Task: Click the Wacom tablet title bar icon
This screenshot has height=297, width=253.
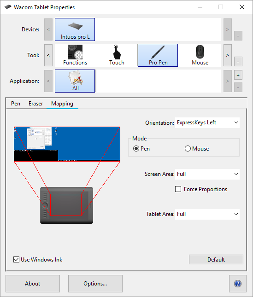Action: point(8,7)
